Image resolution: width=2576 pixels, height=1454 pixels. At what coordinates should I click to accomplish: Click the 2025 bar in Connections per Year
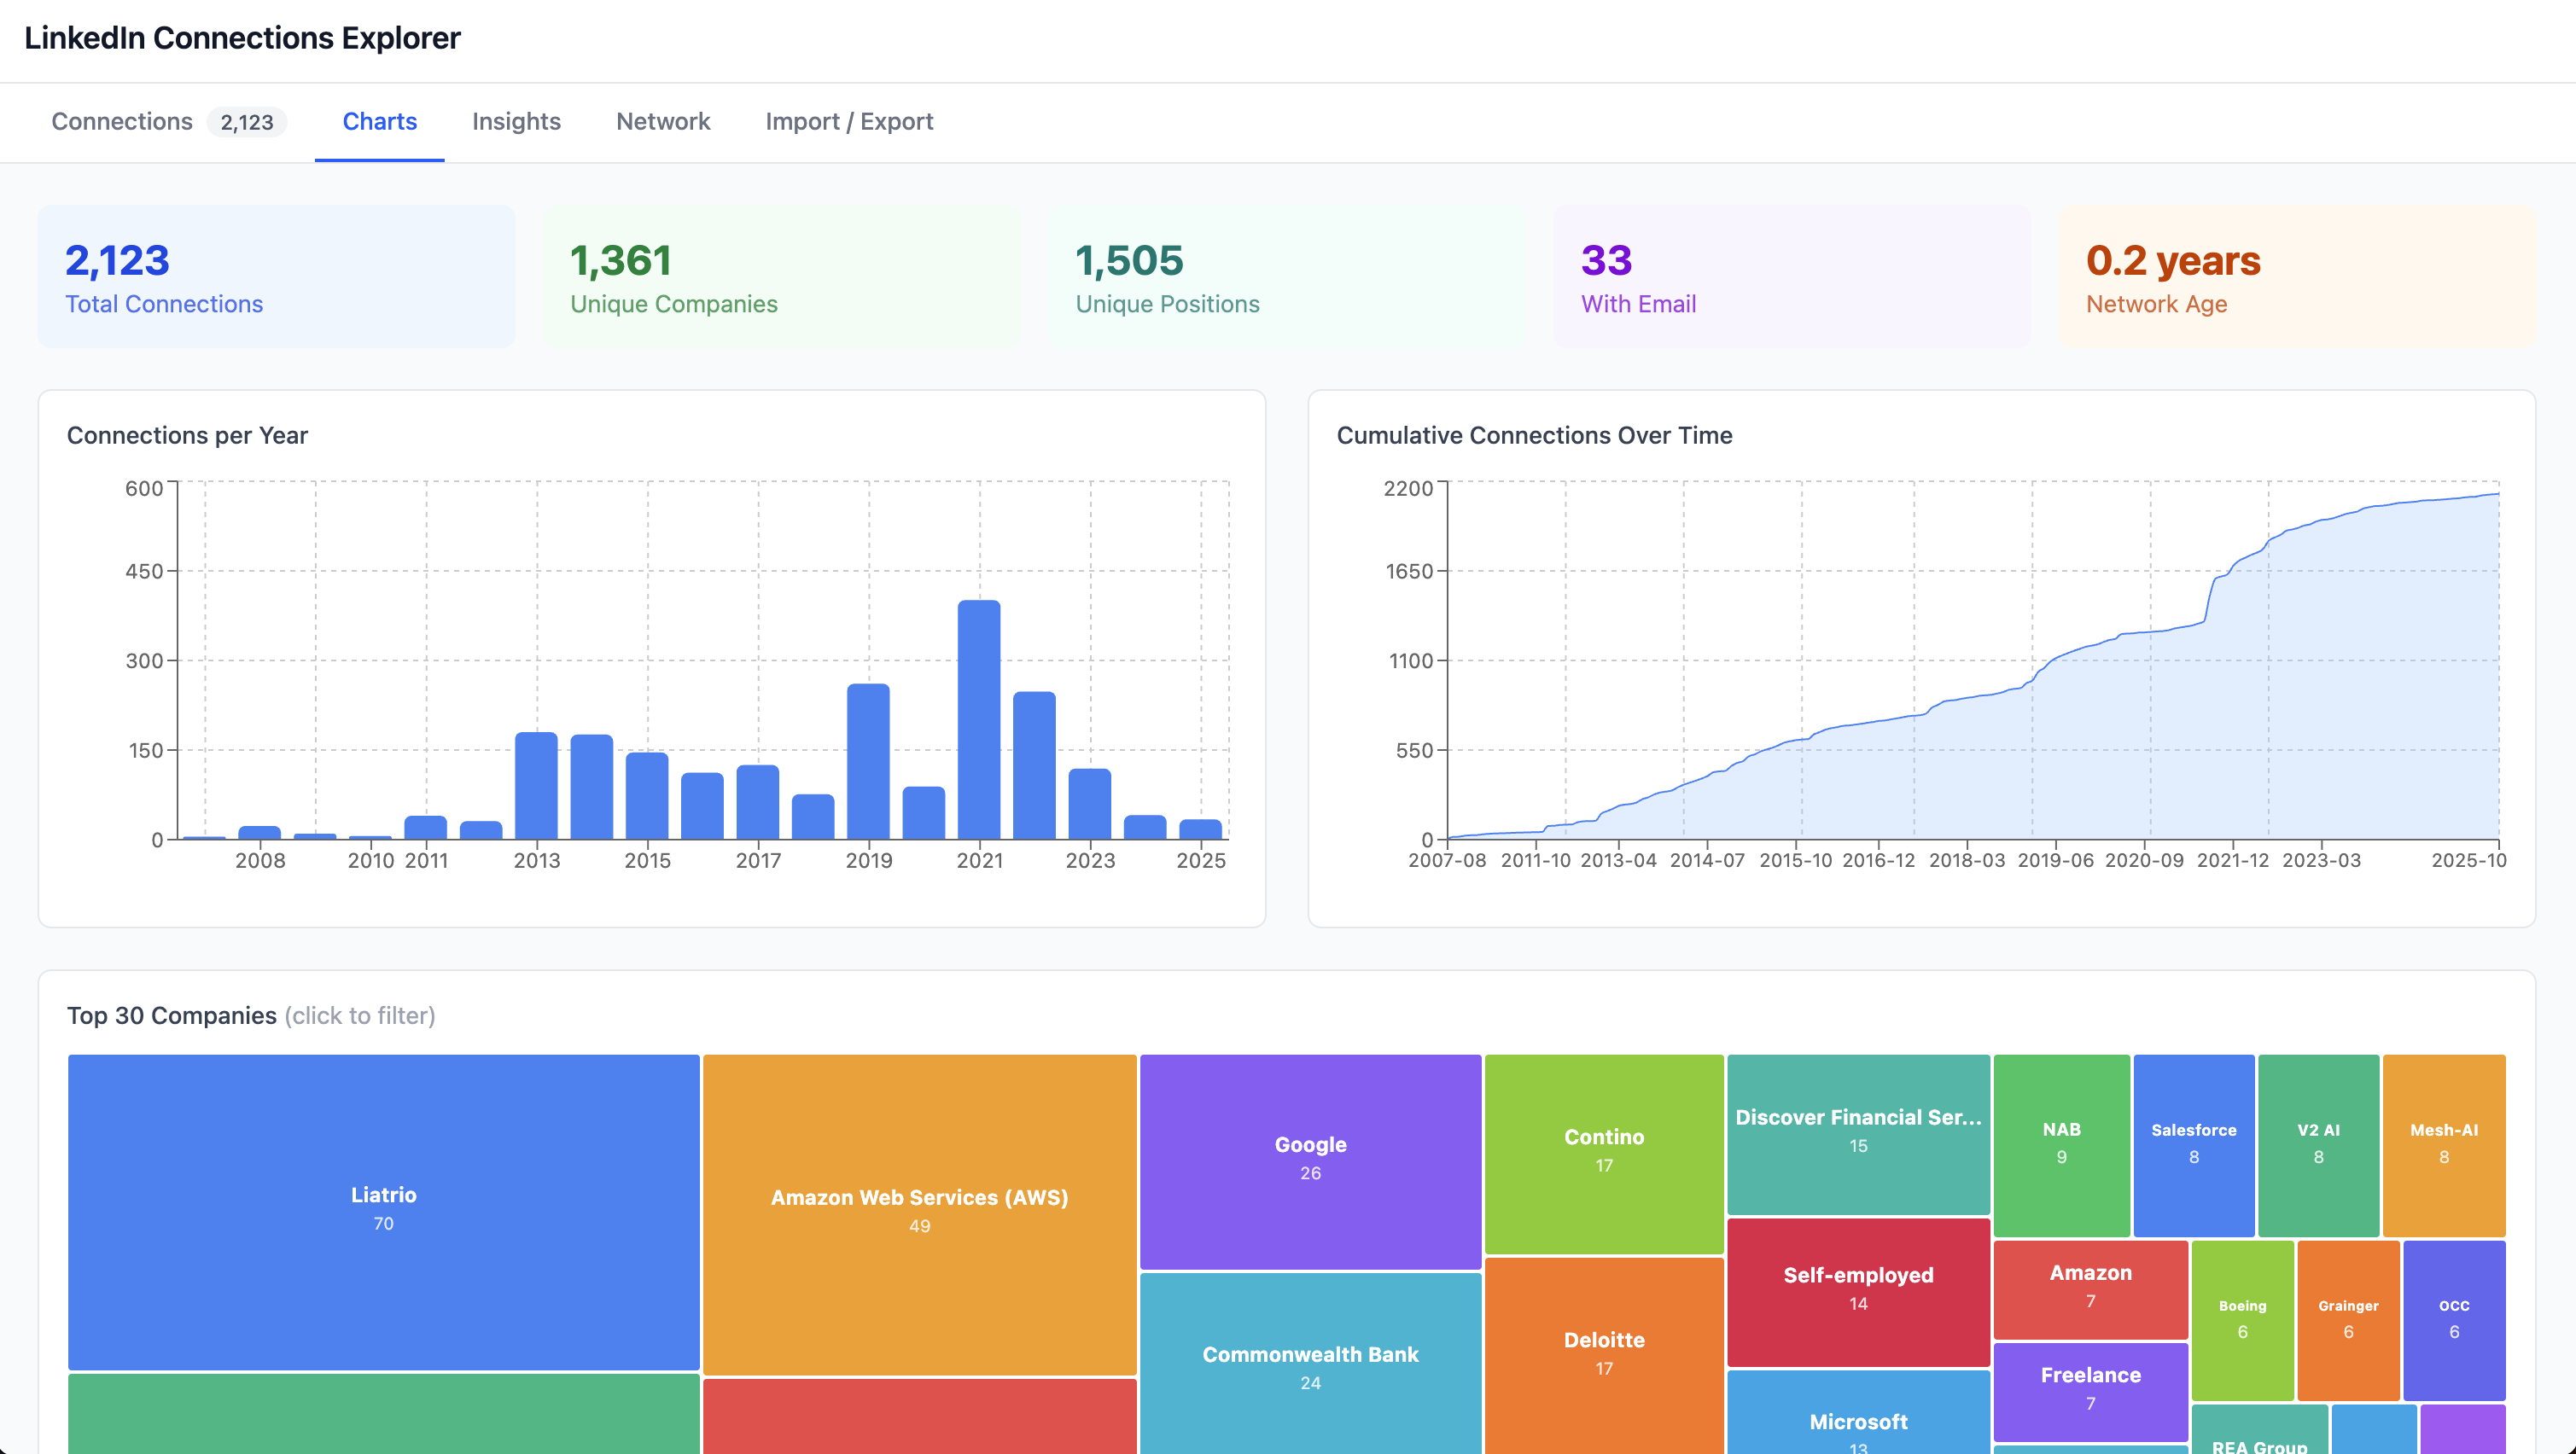(x=1200, y=830)
